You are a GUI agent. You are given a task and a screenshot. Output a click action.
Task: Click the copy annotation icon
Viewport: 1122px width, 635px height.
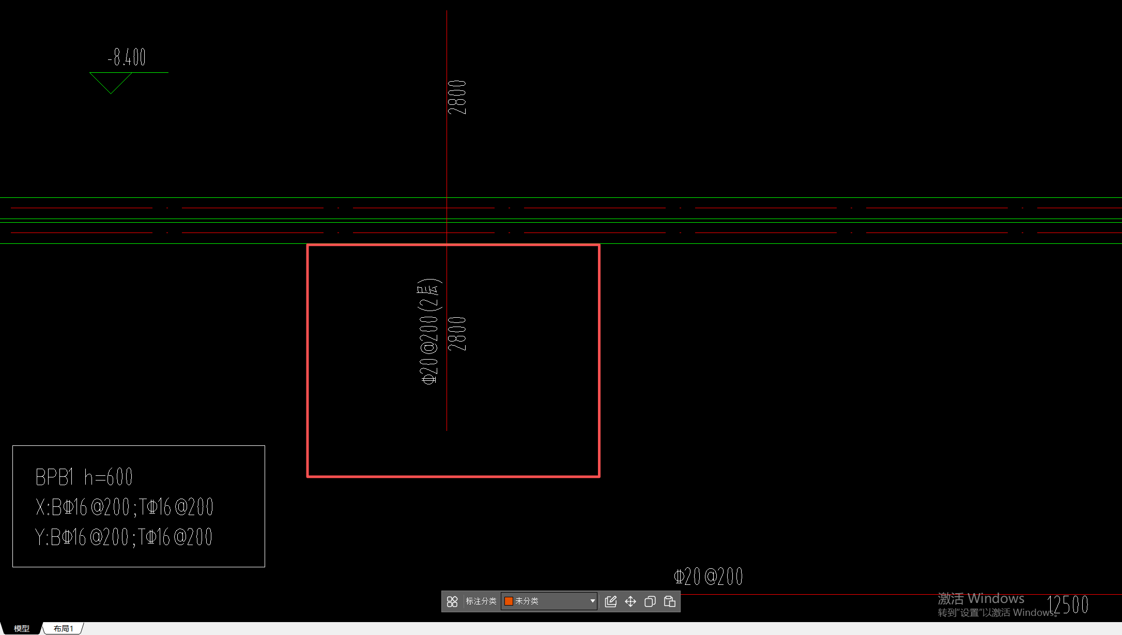point(650,601)
